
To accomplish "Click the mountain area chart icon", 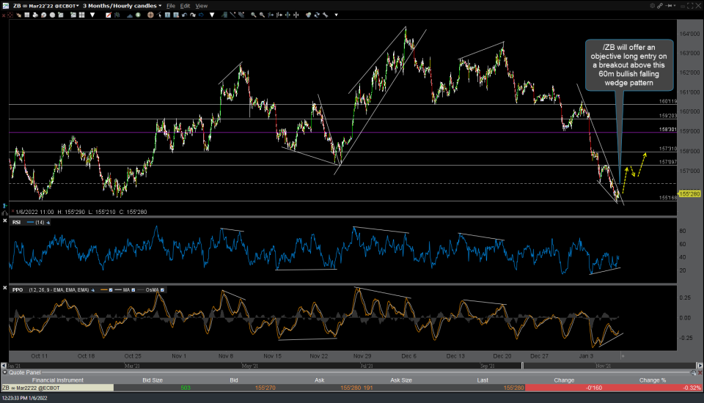I will click(130, 15).
